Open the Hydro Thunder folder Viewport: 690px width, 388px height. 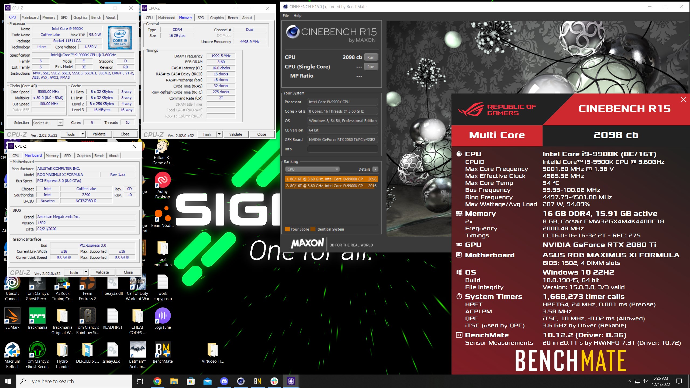63,356
